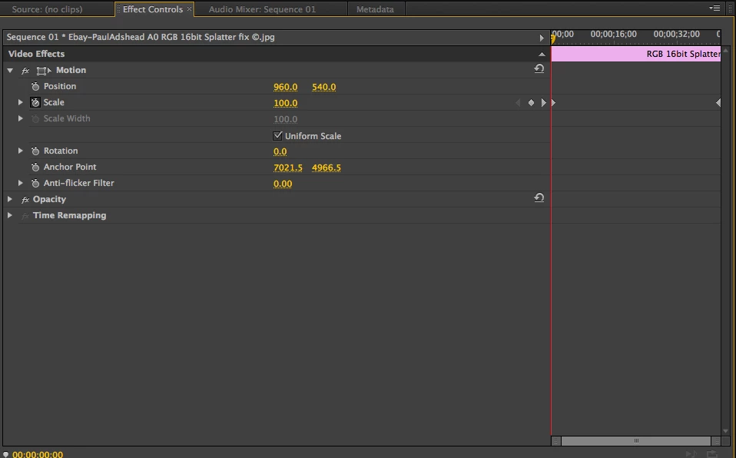The height and width of the screenshot is (458, 736).
Task: Select the last Scale keyframe in timeline
Action: (x=718, y=102)
